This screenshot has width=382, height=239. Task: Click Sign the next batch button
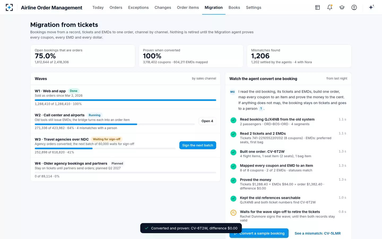198,145
